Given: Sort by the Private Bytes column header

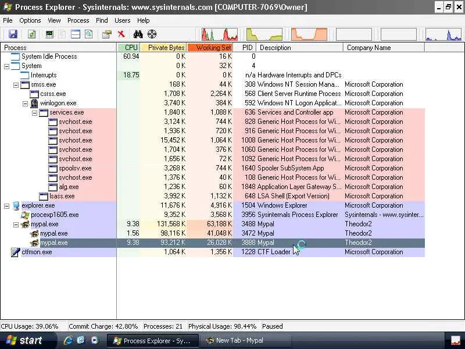Looking at the screenshot, I should (163, 48).
